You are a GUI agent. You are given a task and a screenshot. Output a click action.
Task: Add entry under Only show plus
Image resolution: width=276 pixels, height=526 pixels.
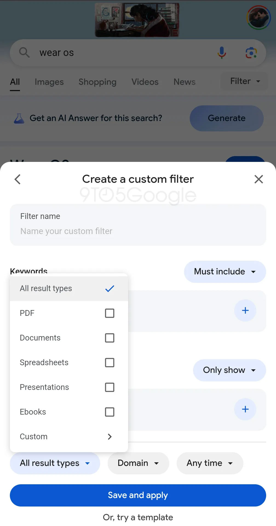point(245,409)
